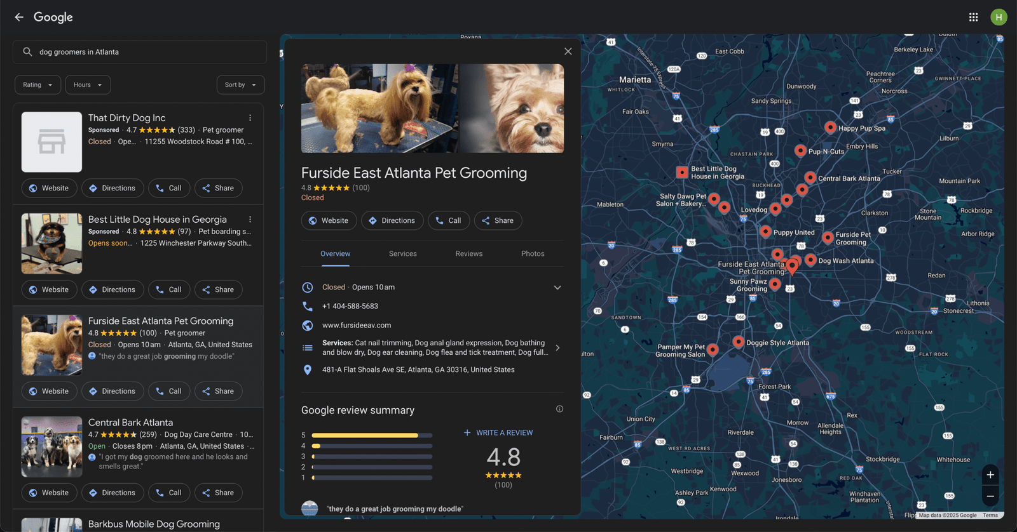1017x532 pixels.
Task: Click Write a Review
Action: coord(498,433)
